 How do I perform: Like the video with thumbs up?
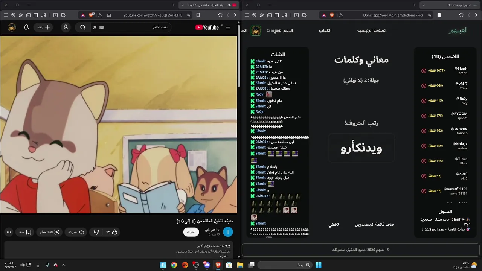pyautogui.click(x=111, y=232)
